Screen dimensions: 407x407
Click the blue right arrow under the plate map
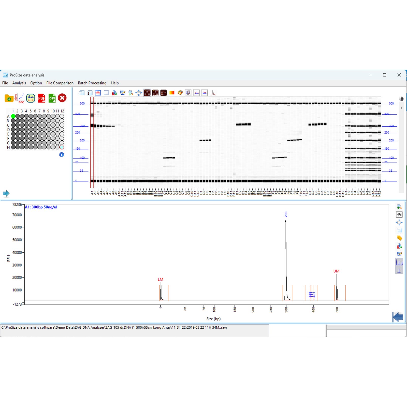tap(6, 193)
